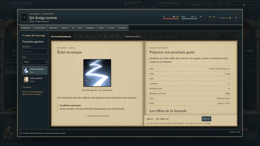Screen dimensions: 260x146
Task: Click the Armure AC value 4
Action: click(x=230, y=18)
